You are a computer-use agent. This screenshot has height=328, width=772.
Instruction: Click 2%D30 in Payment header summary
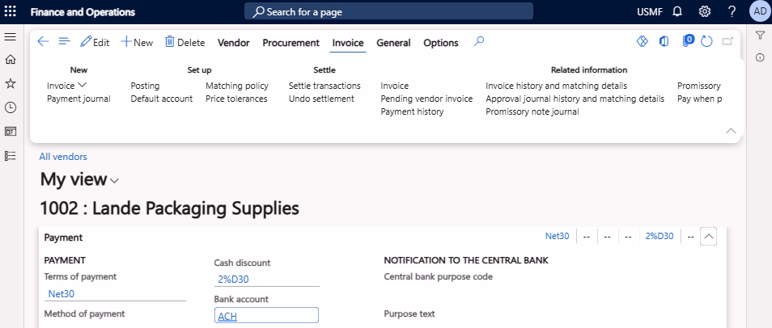tap(660, 236)
